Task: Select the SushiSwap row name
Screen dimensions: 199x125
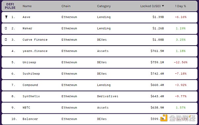Action: [x=31, y=74]
